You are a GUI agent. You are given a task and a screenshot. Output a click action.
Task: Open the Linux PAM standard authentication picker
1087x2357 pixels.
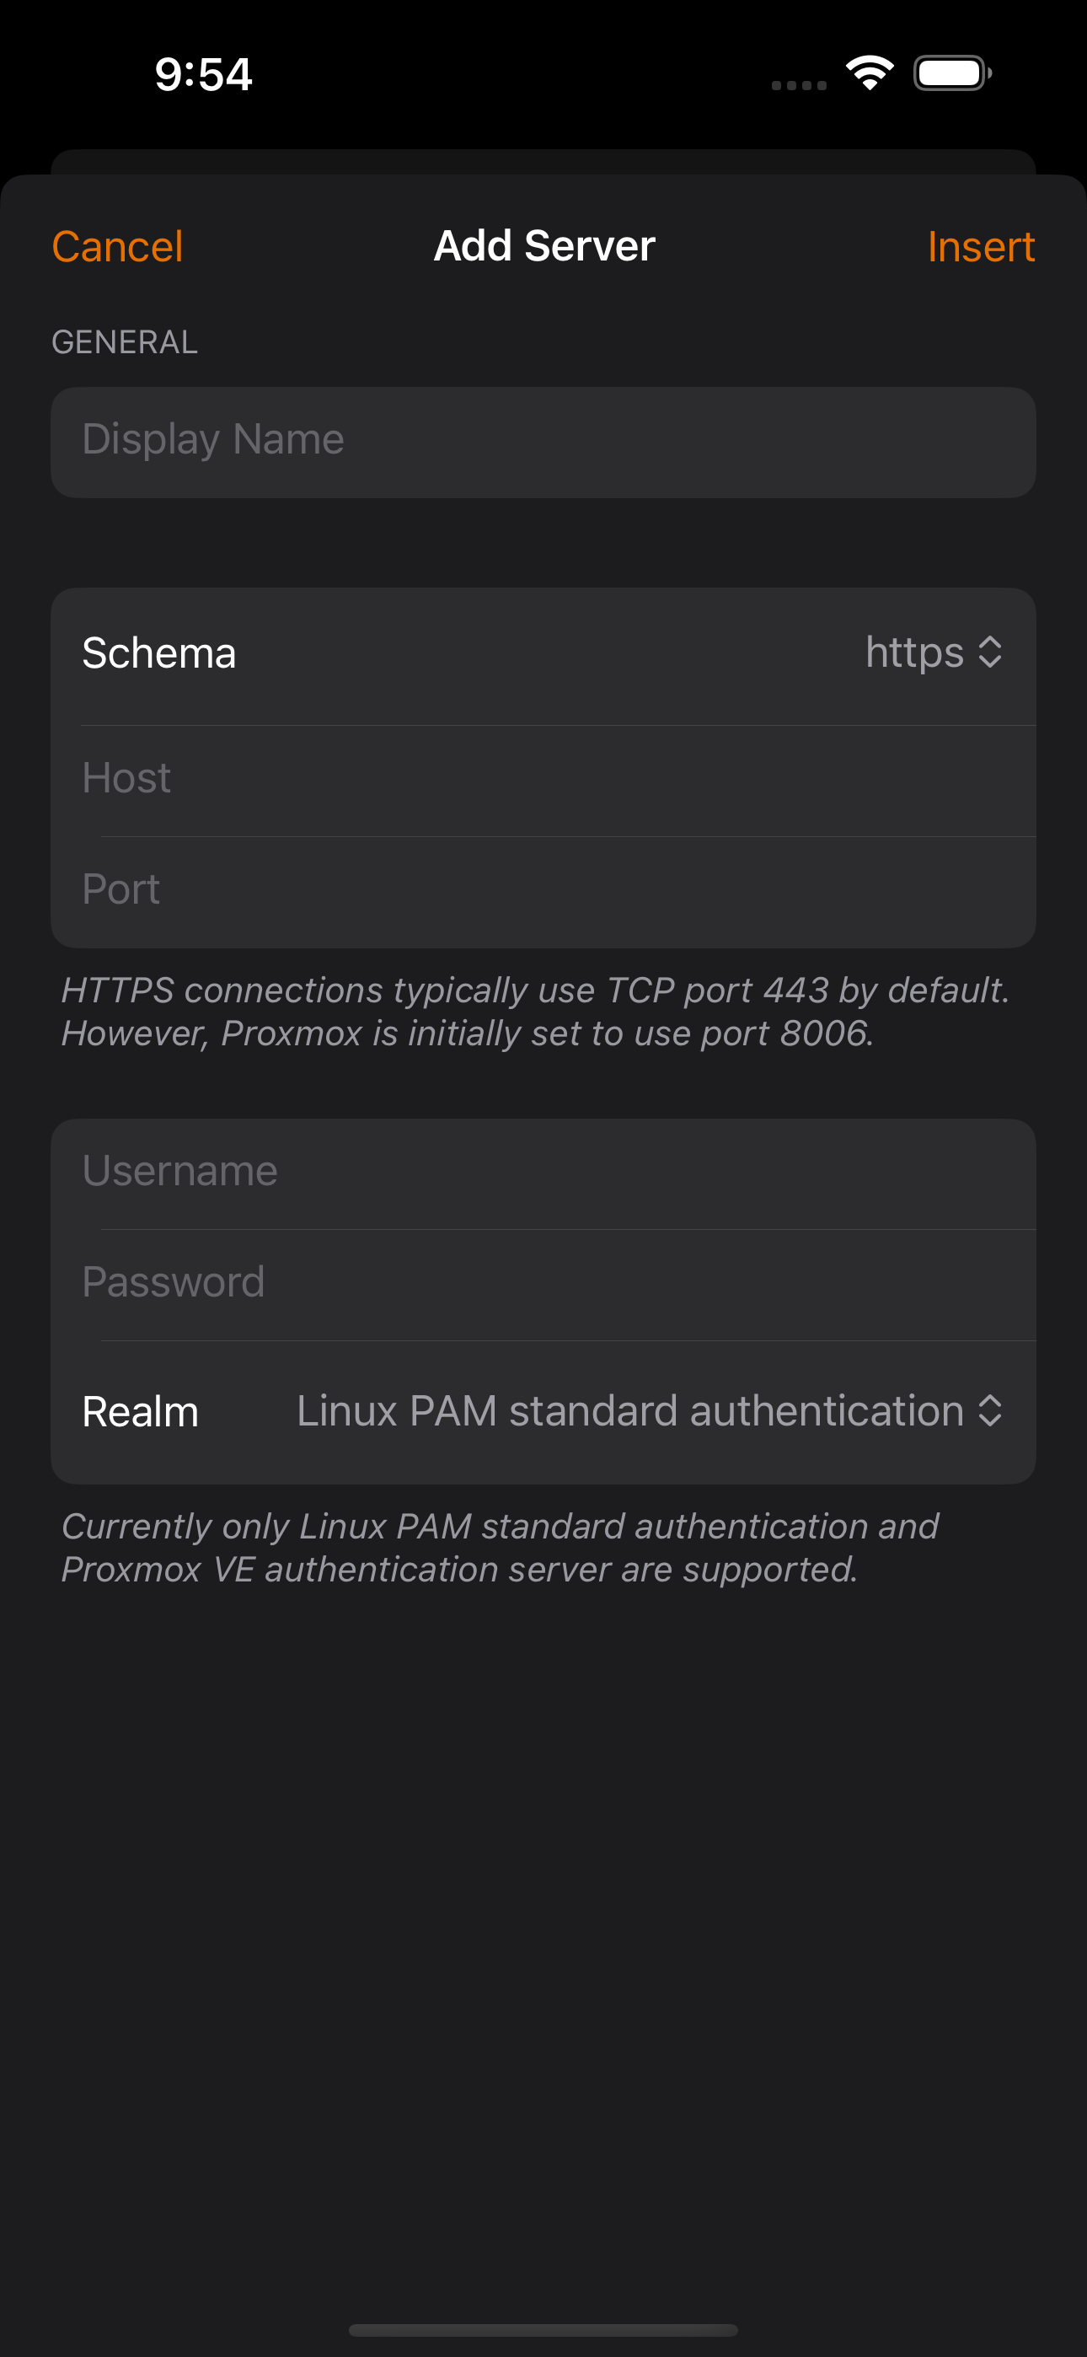point(650,1410)
